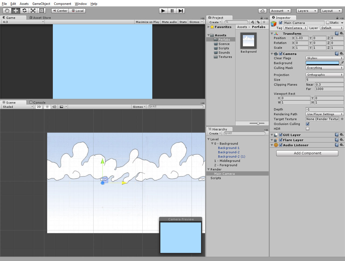The height and width of the screenshot is (261, 345).
Task: Select the Scale tool
Action: (33, 11)
